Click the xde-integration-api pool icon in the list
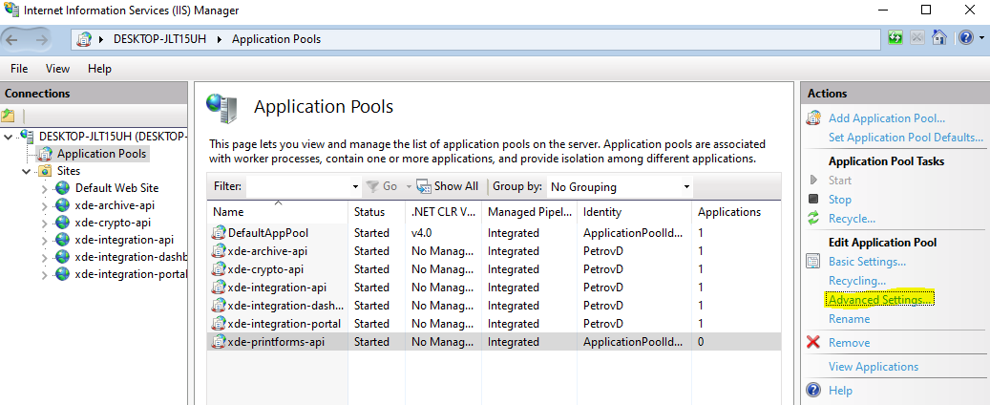990x405 pixels. 219,288
